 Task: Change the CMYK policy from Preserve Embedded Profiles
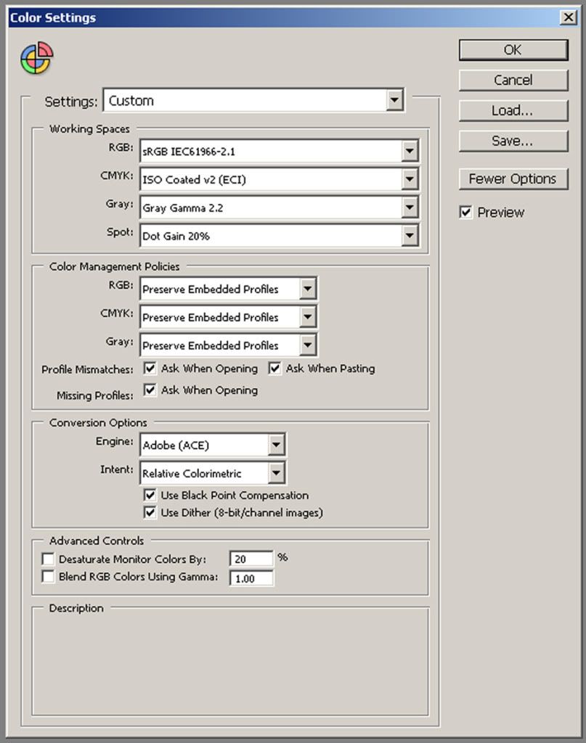308,317
